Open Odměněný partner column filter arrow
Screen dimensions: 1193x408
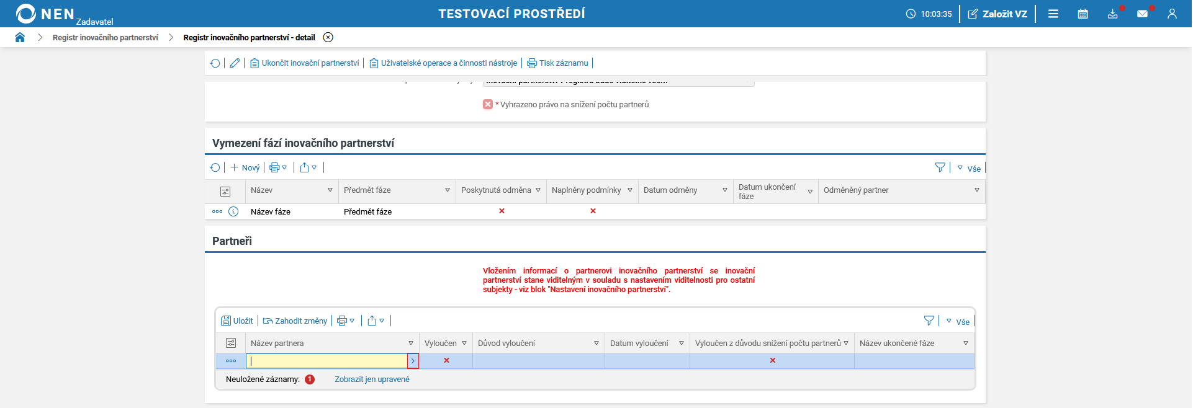coord(977,190)
